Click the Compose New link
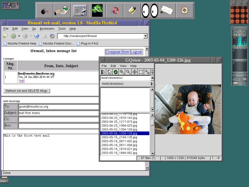 pos(117,52)
